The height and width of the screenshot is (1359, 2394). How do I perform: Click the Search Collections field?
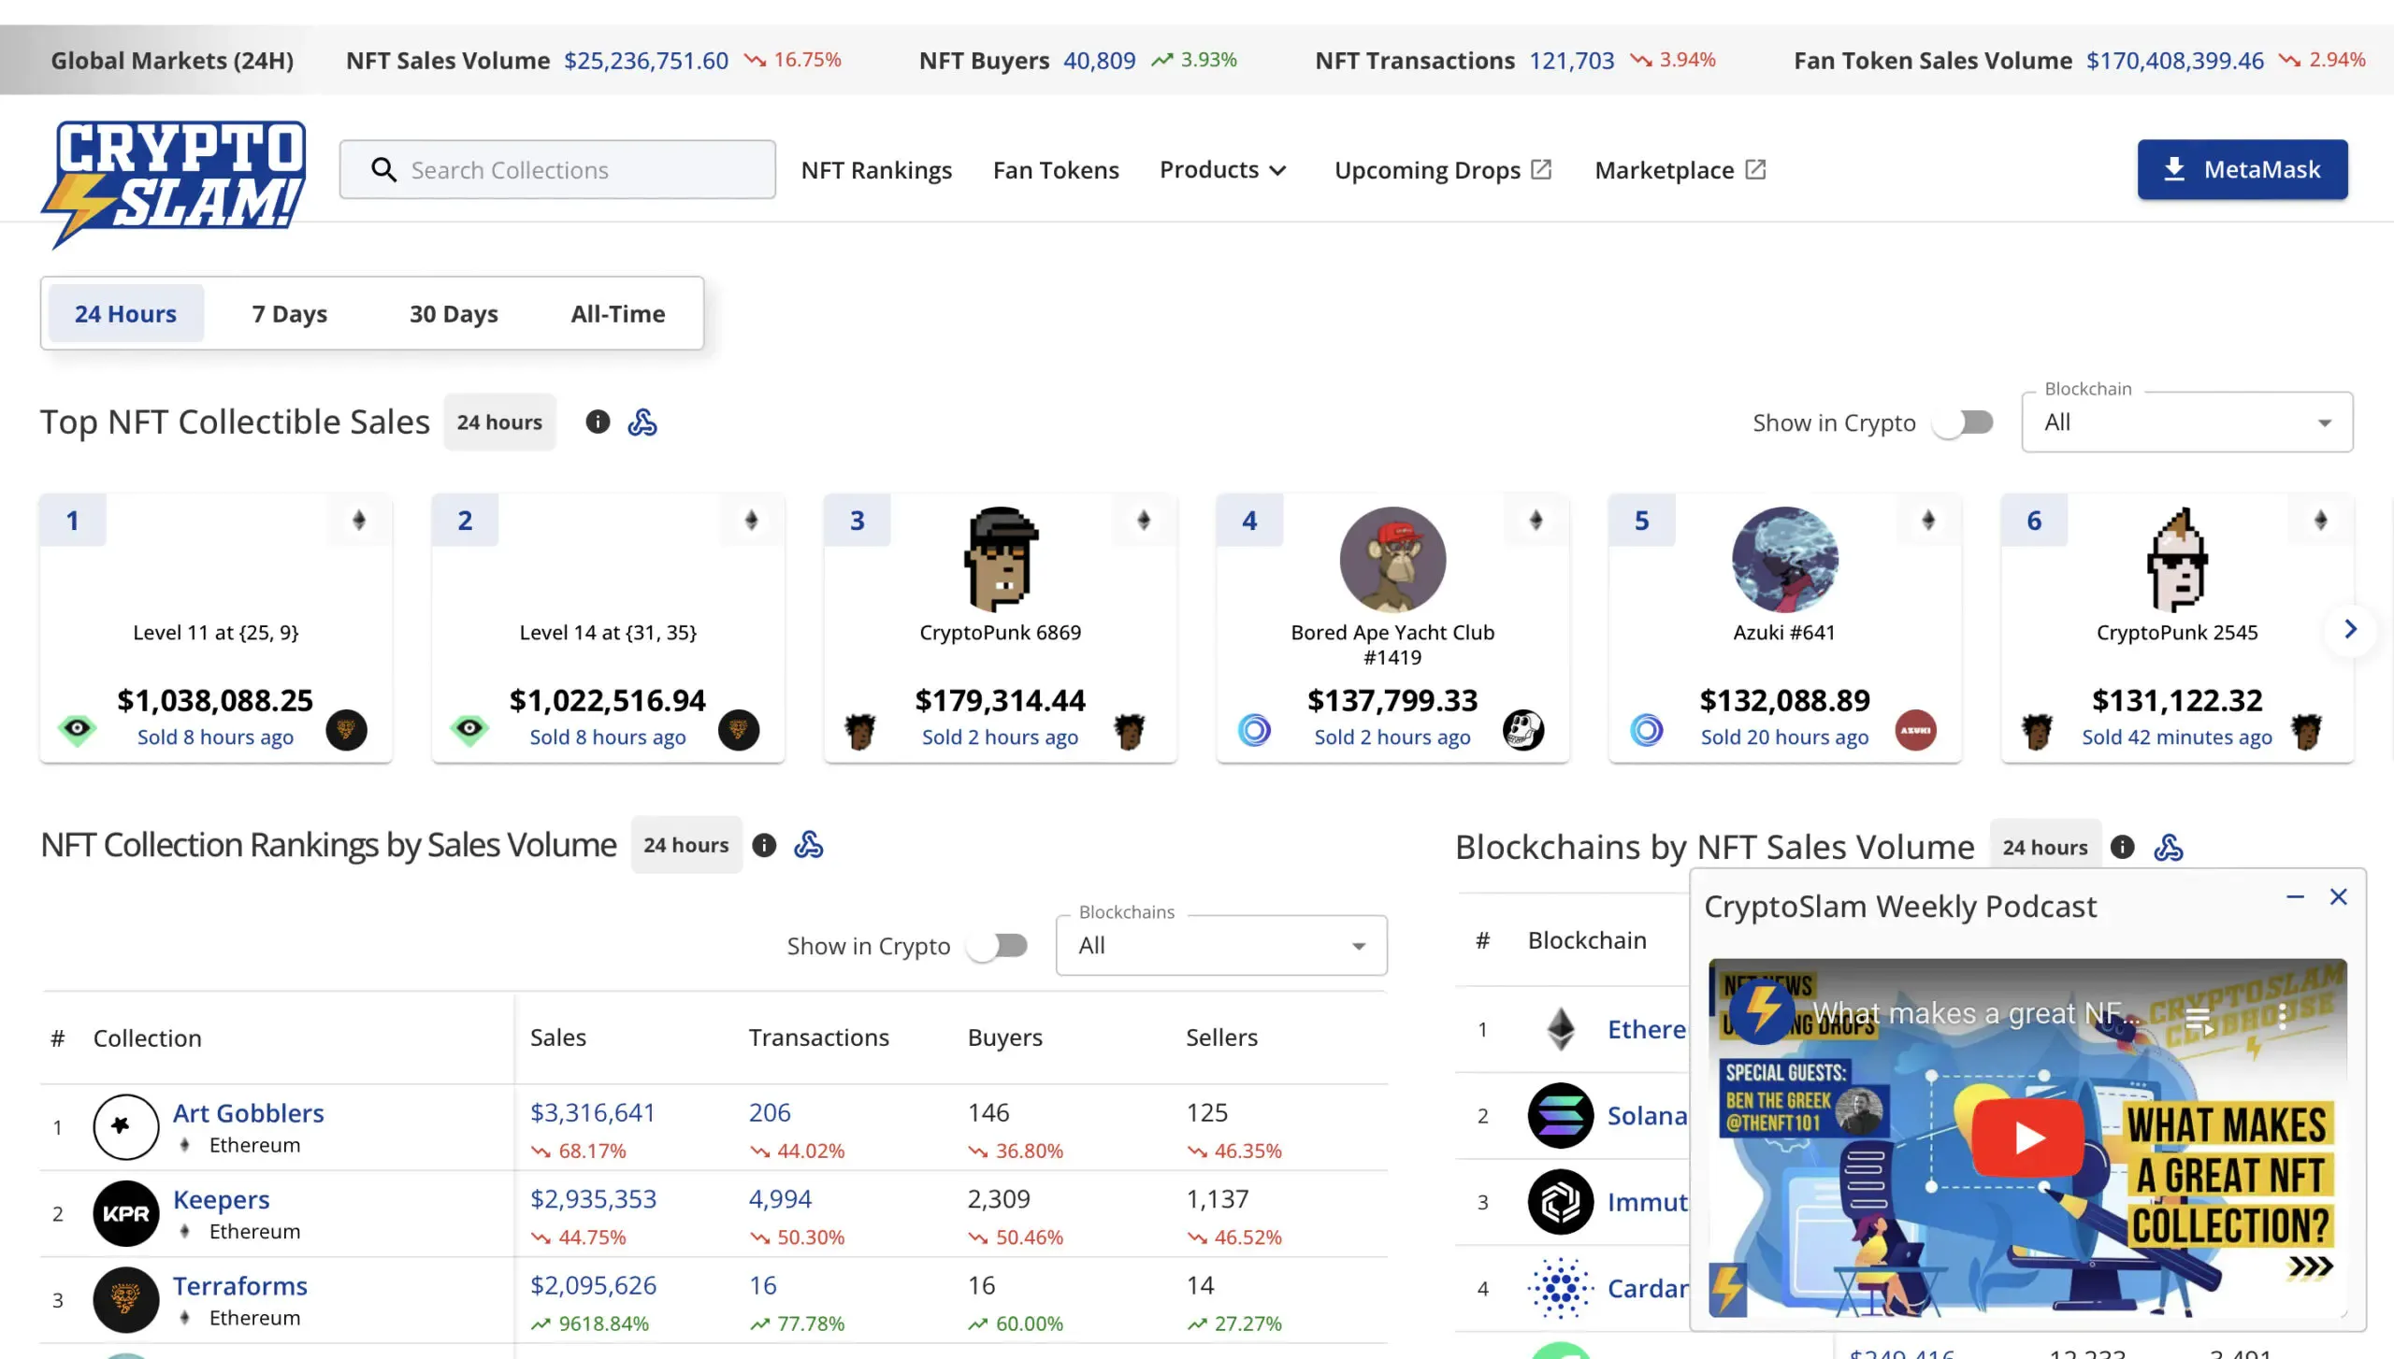click(557, 170)
